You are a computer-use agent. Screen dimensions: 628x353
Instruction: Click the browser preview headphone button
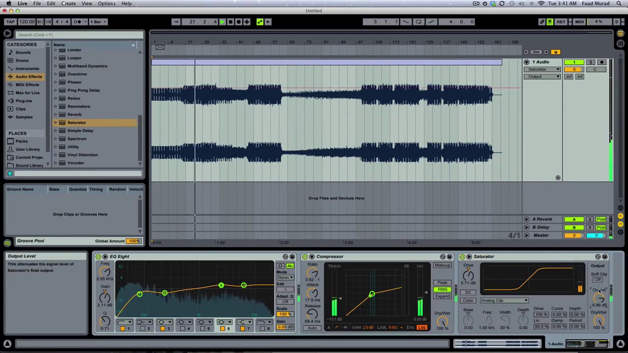click(x=10, y=174)
